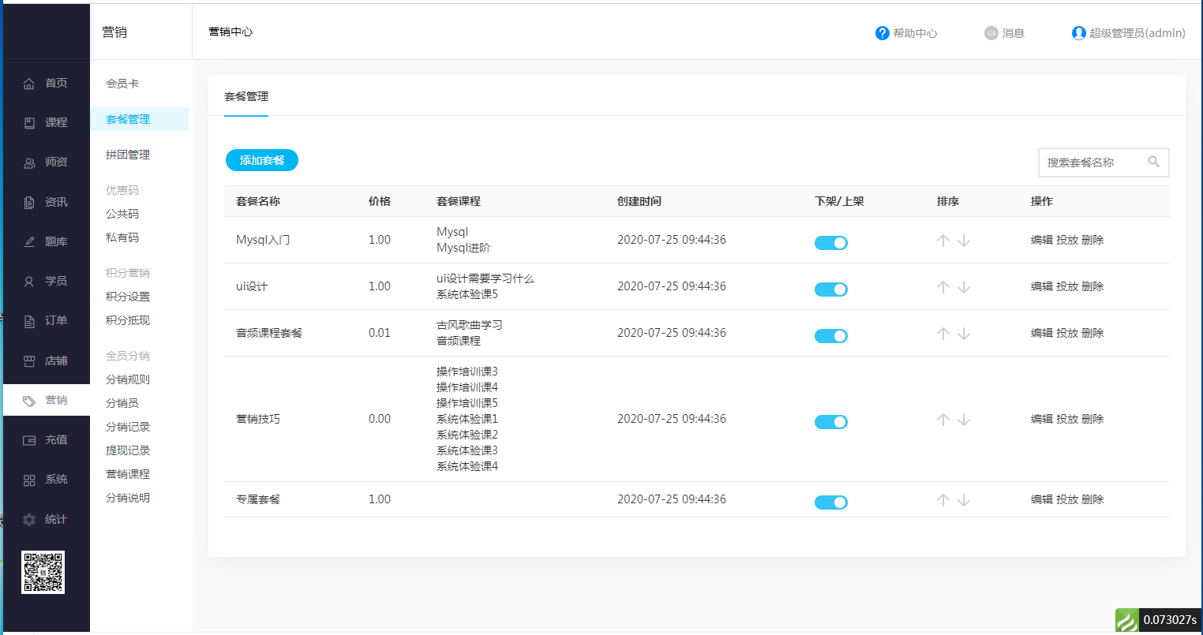Disable the 音频课程套餐 shelf switch
The width and height of the screenshot is (1203, 635).
pyautogui.click(x=830, y=336)
